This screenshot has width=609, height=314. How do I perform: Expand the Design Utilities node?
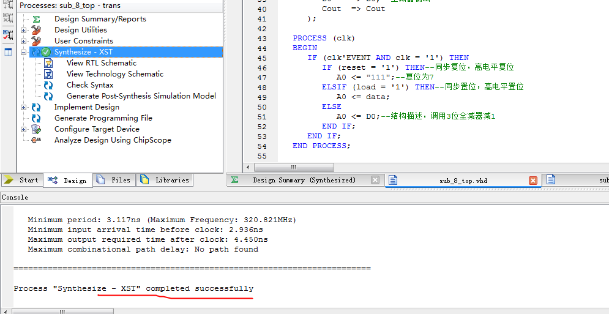pyautogui.click(x=24, y=30)
